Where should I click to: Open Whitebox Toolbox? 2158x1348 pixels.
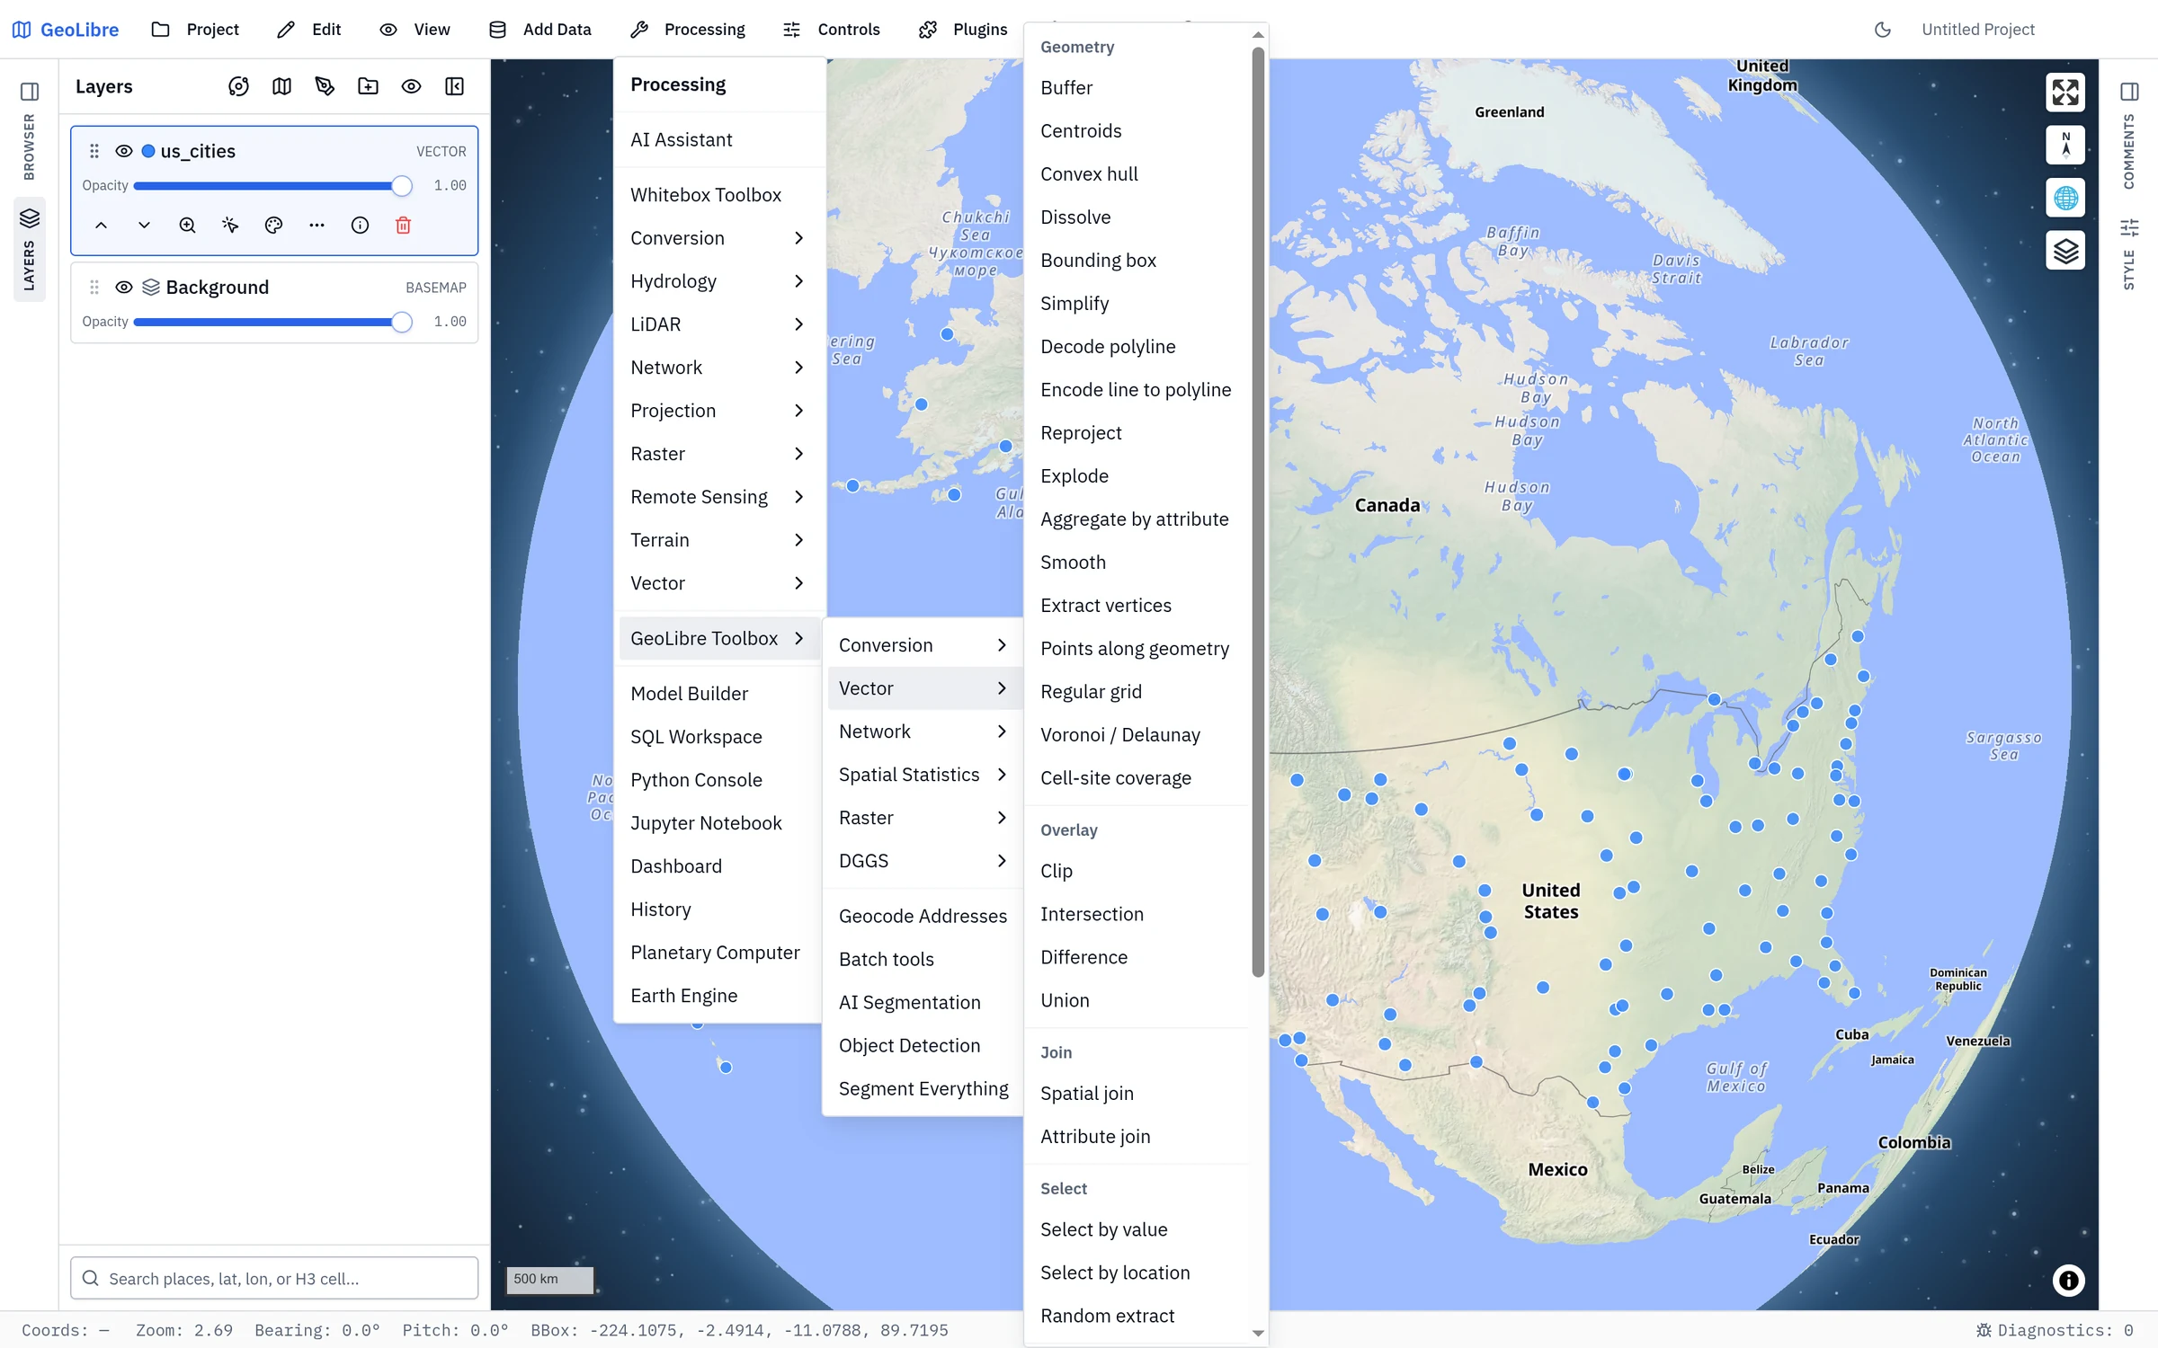pos(718,195)
